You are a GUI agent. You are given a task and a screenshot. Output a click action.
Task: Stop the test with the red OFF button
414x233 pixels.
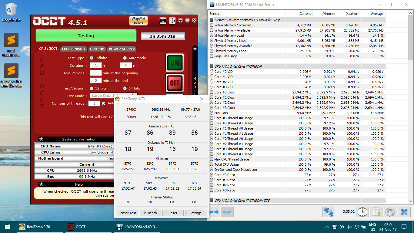coord(175,83)
